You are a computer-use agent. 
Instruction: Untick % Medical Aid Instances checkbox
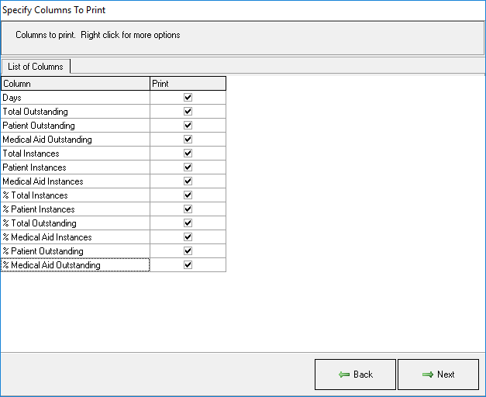(188, 237)
